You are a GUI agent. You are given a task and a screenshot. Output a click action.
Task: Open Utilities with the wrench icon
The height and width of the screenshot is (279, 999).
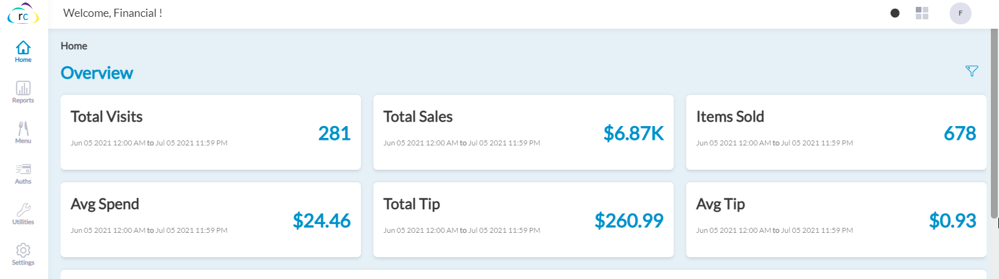[23, 213]
